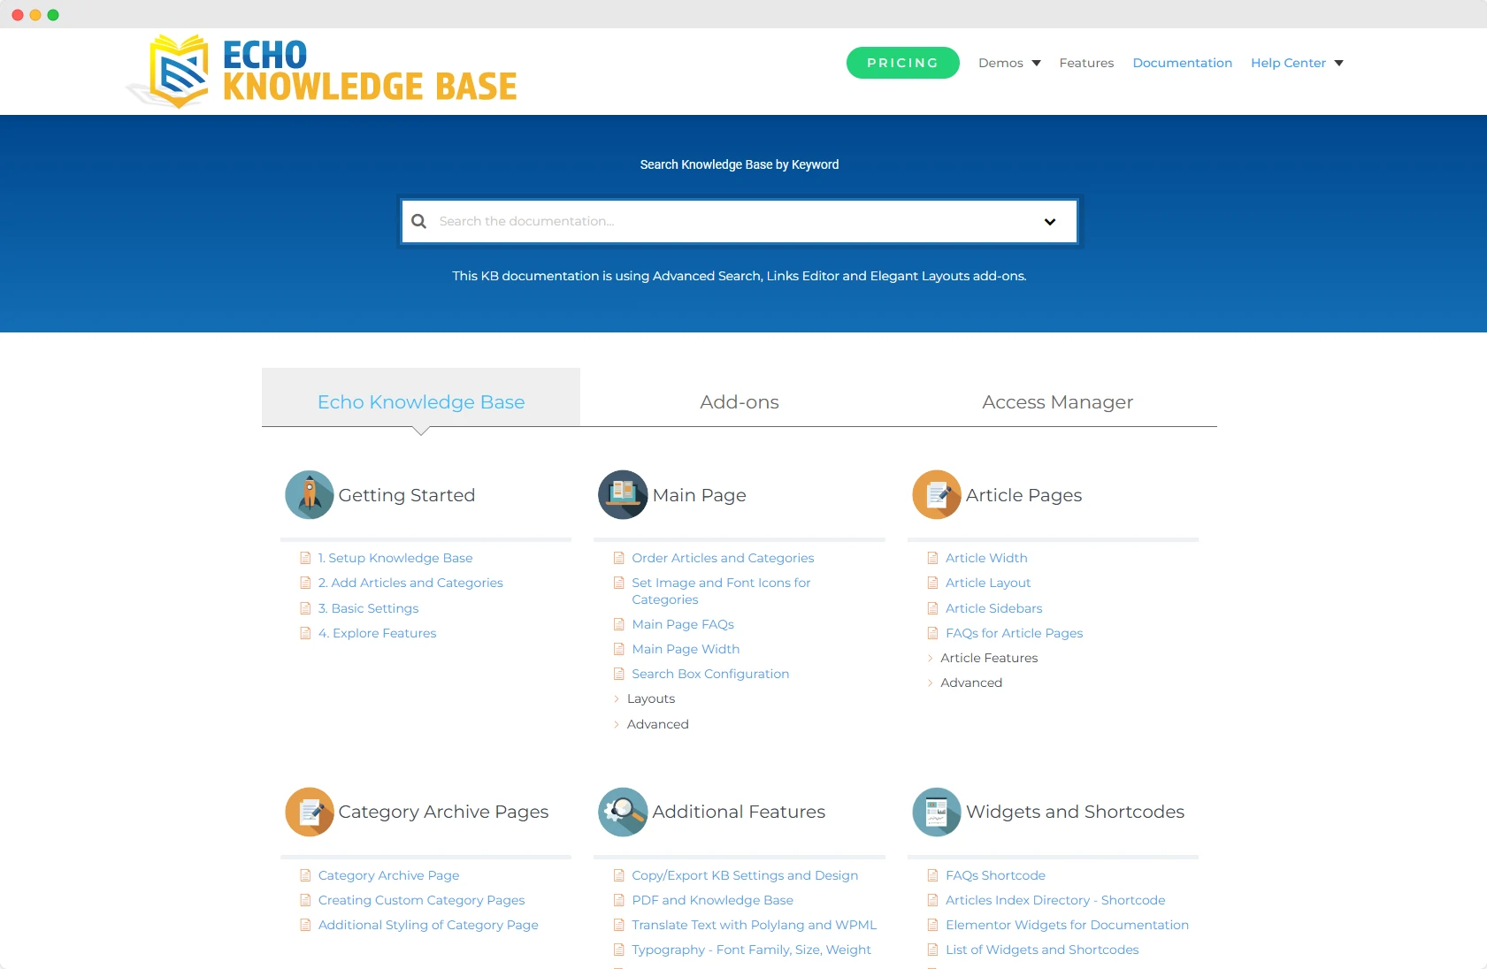This screenshot has height=969, width=1487.
Task: Open the Demos dropdown menu
Action: coord(1008,62)
